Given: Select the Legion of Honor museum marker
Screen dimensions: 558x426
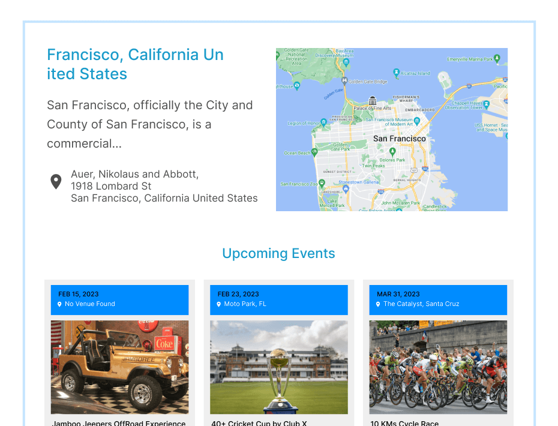Looking at the screenshot, I should (324, 122).
